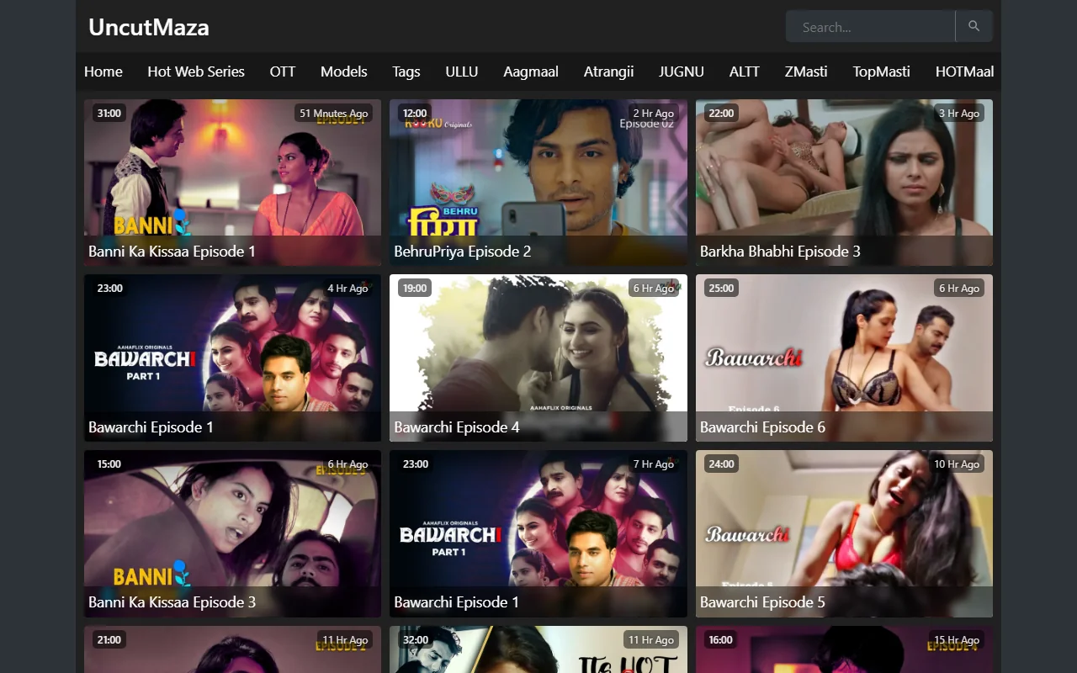1077x673 pixels.
Task: Select the OTT navigation item
Action: [283, 72]
